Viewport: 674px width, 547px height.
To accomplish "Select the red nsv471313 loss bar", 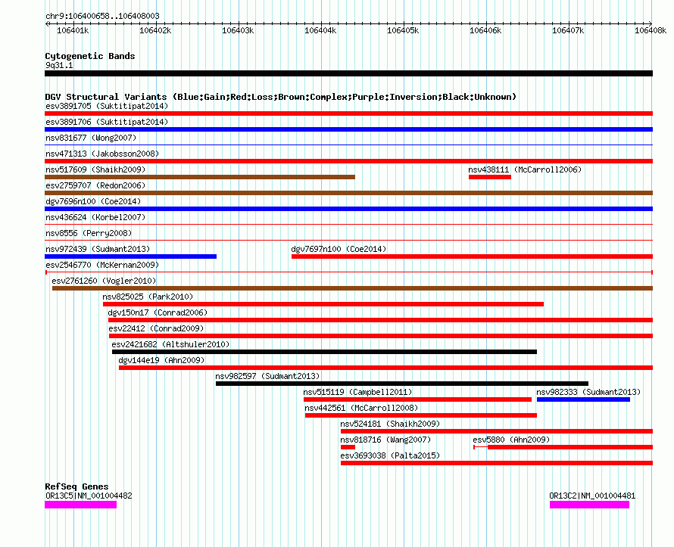I will tap(348, 161).
